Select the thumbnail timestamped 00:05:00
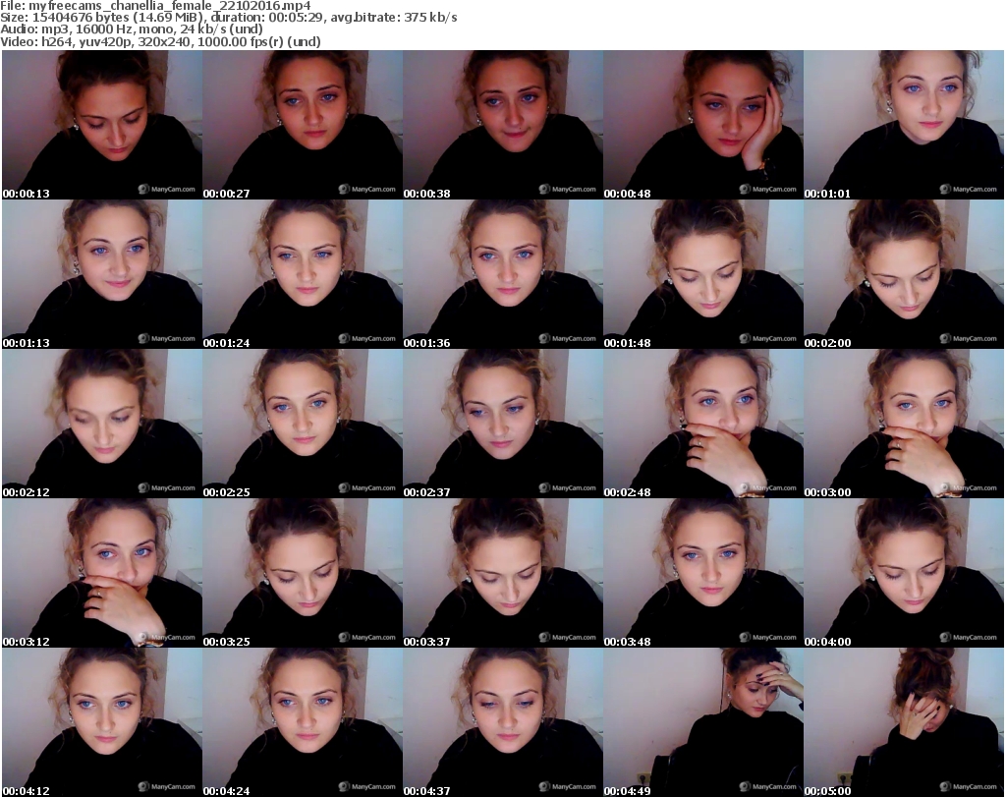This screenshot has width=1006, height=797. (904, 722)
